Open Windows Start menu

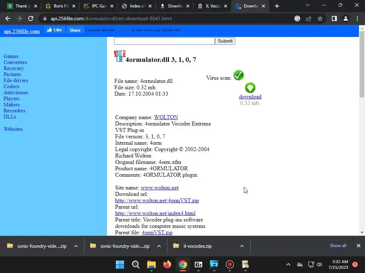click(120, 264)
